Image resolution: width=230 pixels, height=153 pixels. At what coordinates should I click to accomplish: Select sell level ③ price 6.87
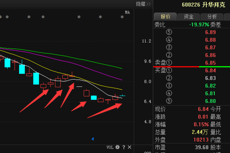pos(210,48)
